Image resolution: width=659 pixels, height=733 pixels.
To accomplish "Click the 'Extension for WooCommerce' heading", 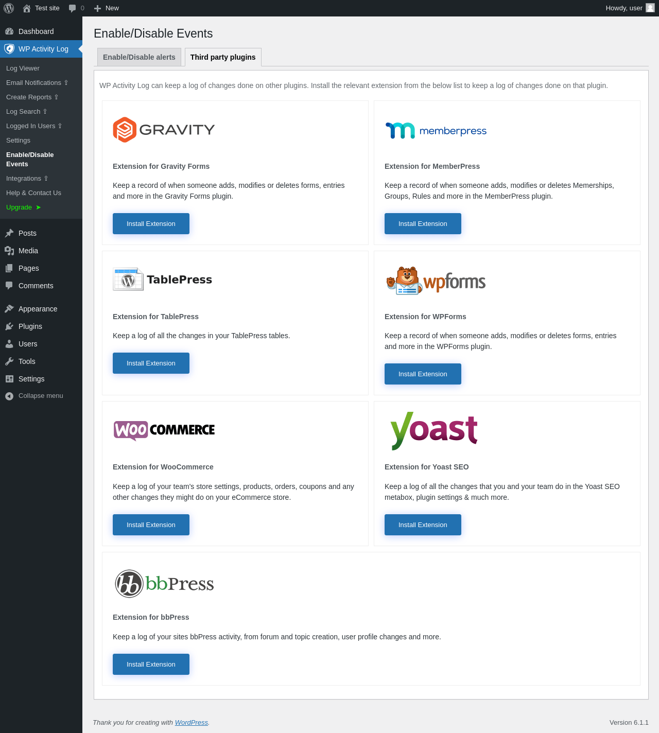I will pyautogui.click(x=163, y=467).
